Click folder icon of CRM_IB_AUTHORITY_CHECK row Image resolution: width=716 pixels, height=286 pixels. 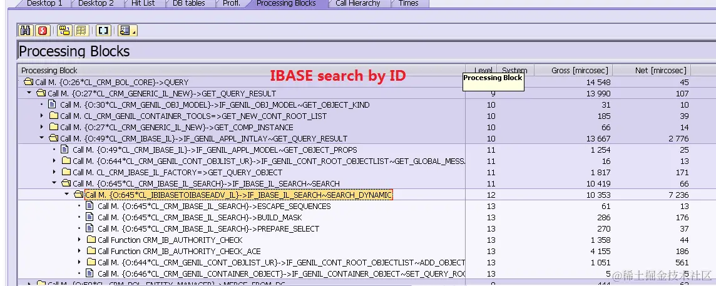click(x=91, y=240)
